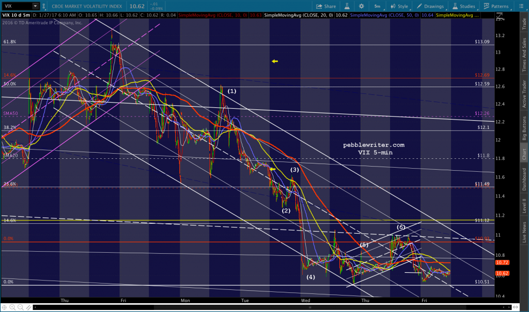
Task: Click the 'pebblewriter.com' chart text
Action: pos(374,145)
